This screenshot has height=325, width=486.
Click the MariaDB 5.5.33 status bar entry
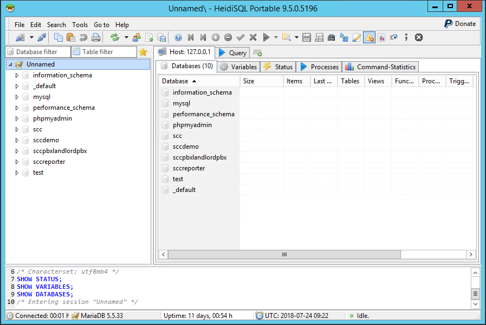click(116, 316)
